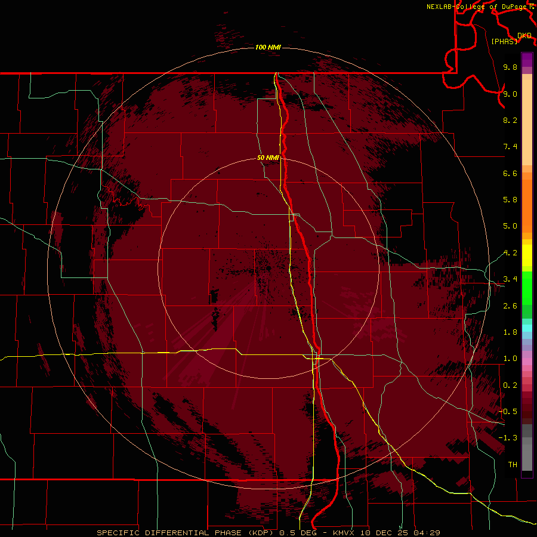
Task: Click the "NEXLAB-College of DuPage" credit text
Action: (x=477, y=7)
